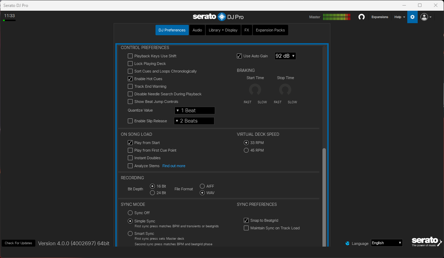Expand the user account dropdown arrow
This screenshot has width=444, height=258.
coord(430,17)
